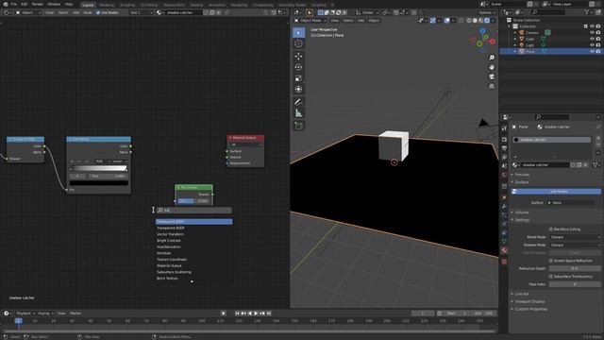The width and height of the screenshot is (604, 340).
Task: Click the Blender logo menu icon
Action: click(5, 4)
